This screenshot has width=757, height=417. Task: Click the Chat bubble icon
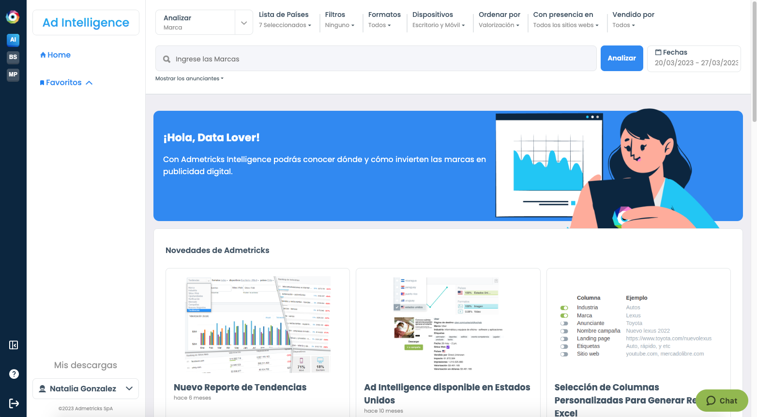point(711,401)
